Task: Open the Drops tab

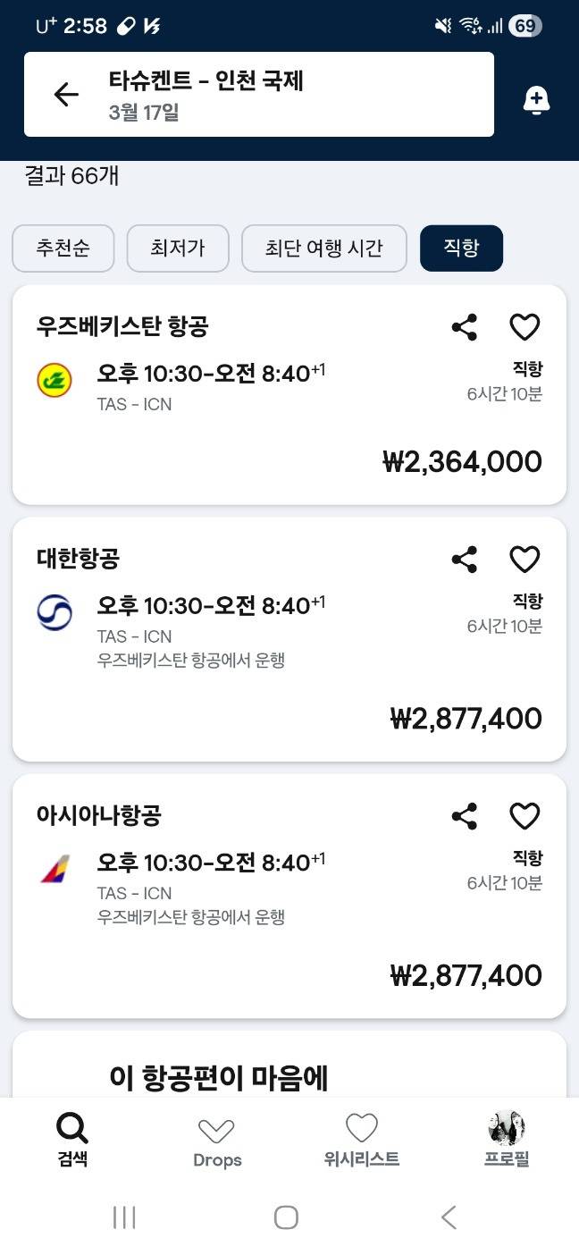Action: (x=217, y=1141)
